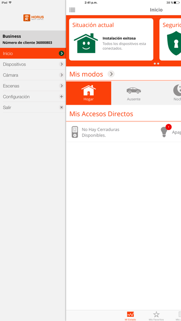Tap the green security shield icon
Image resolution: width=181 pixels, height=321 pixels.
(174, 43)
